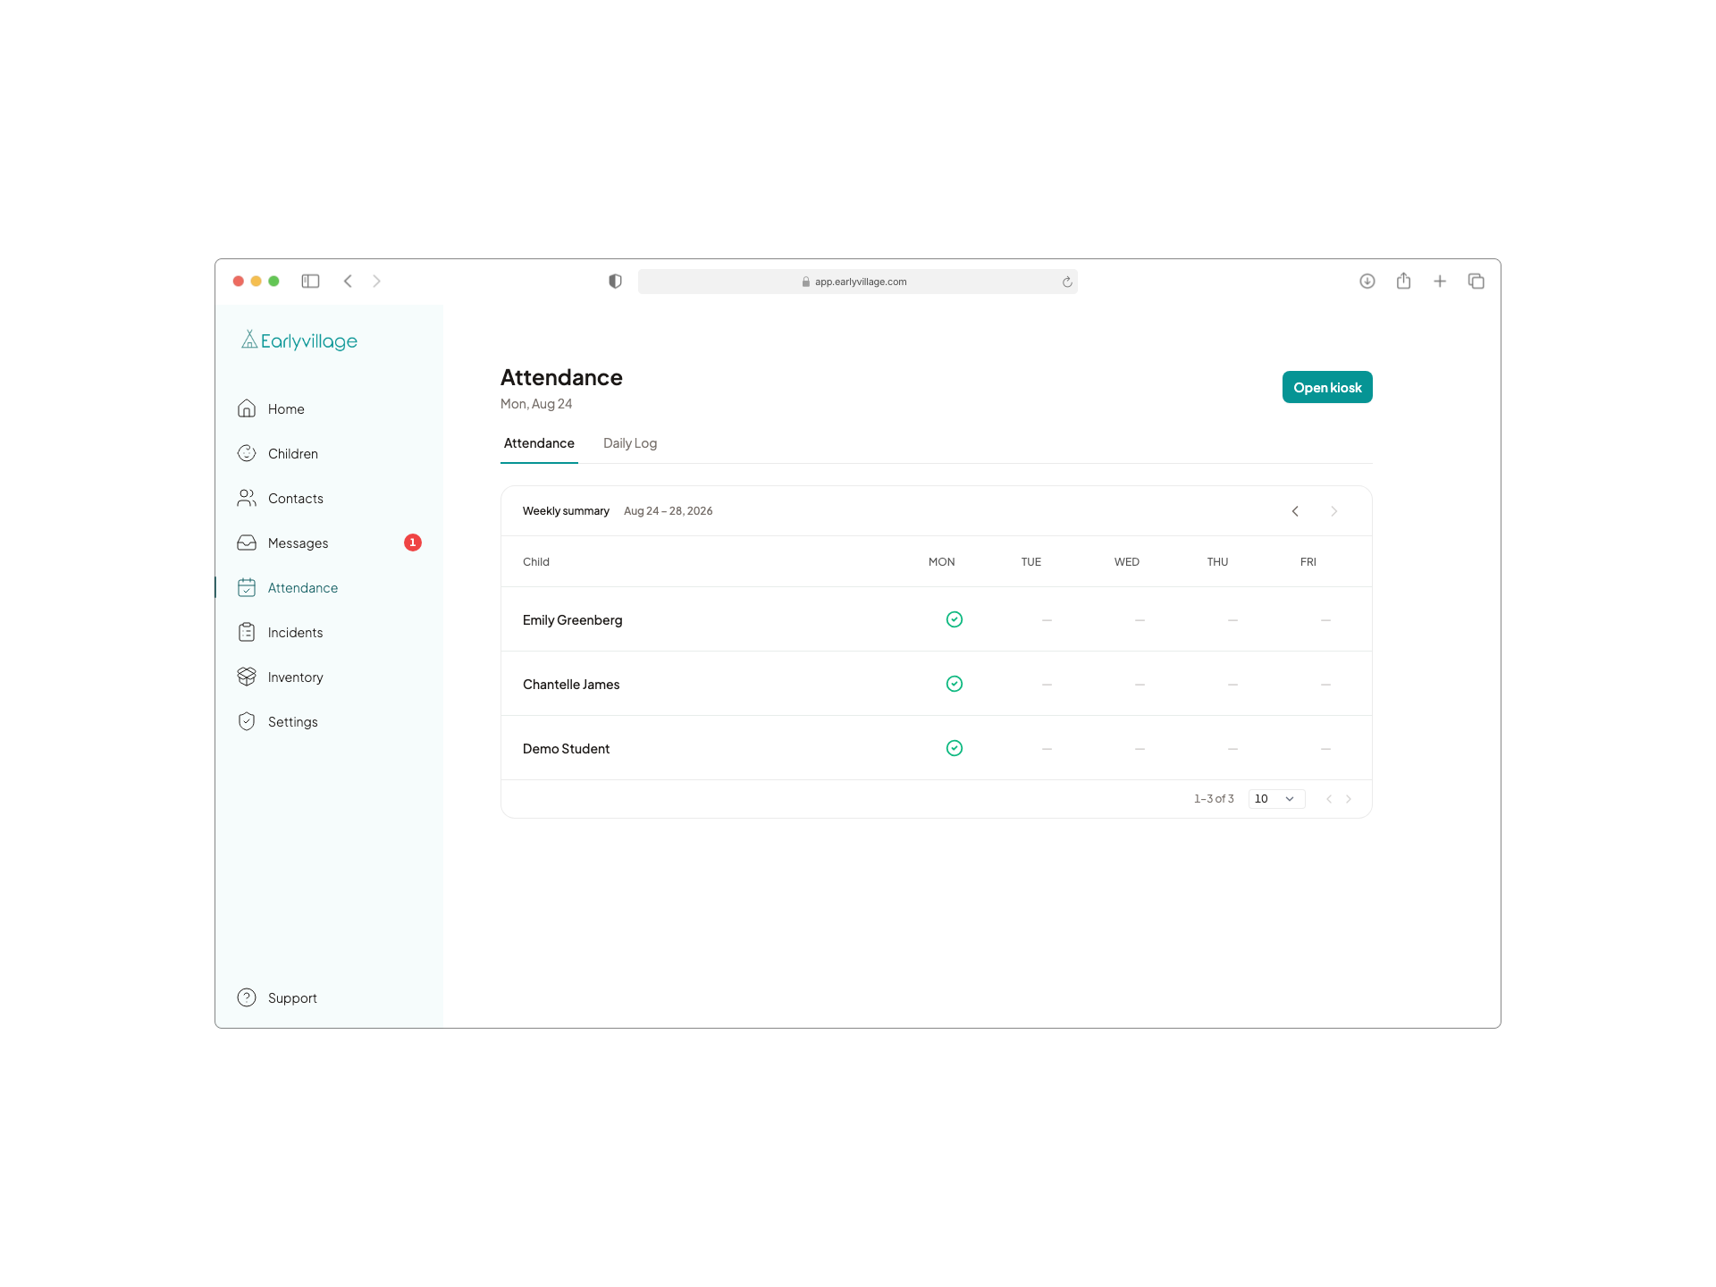Click the red Messages notification badge
Screen dimensions: 1716x1287
point(412,543)
